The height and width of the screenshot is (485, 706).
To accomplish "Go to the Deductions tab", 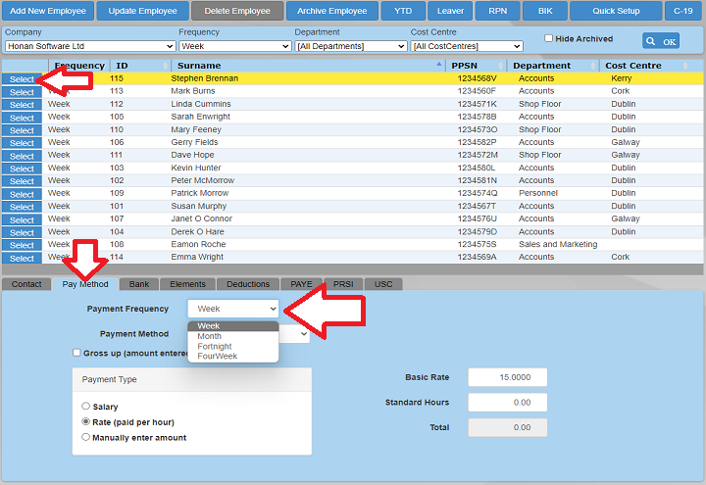I will pyautogui.click(x=248, y=284).
